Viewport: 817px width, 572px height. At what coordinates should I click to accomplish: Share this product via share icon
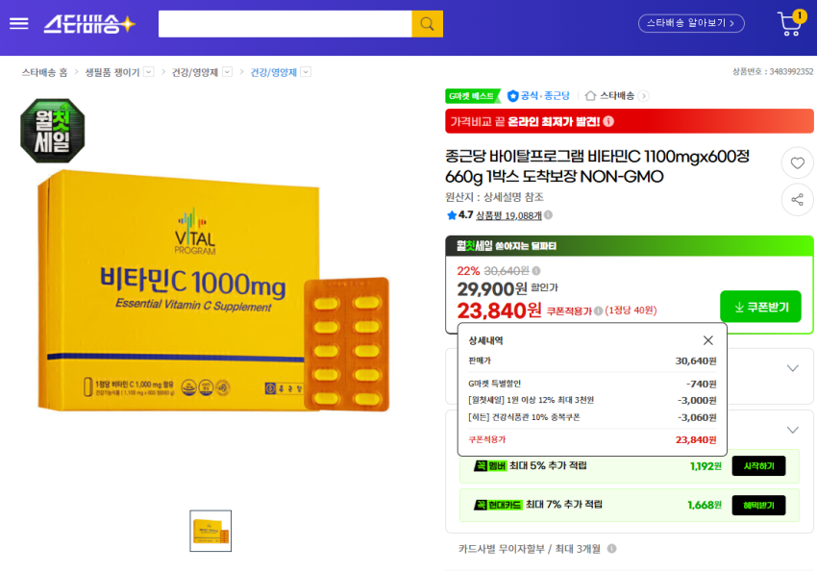[797, 200]
